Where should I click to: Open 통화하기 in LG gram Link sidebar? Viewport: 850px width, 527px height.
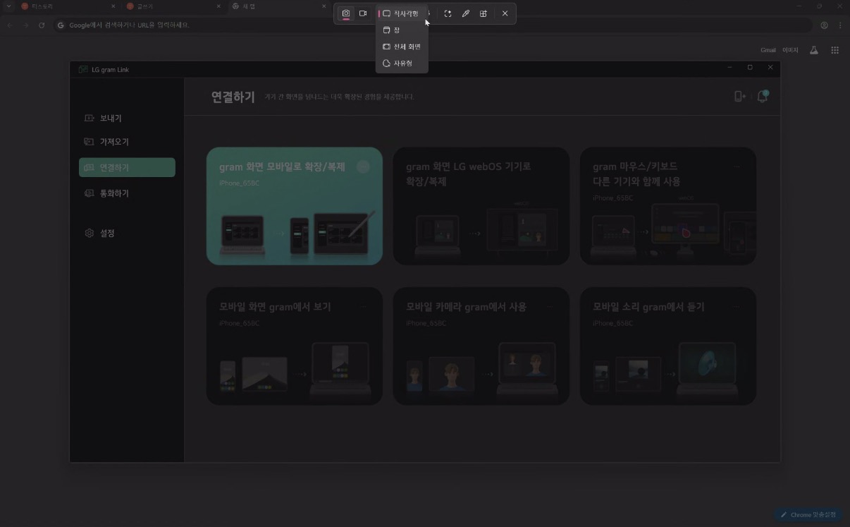tap(127, 193)
